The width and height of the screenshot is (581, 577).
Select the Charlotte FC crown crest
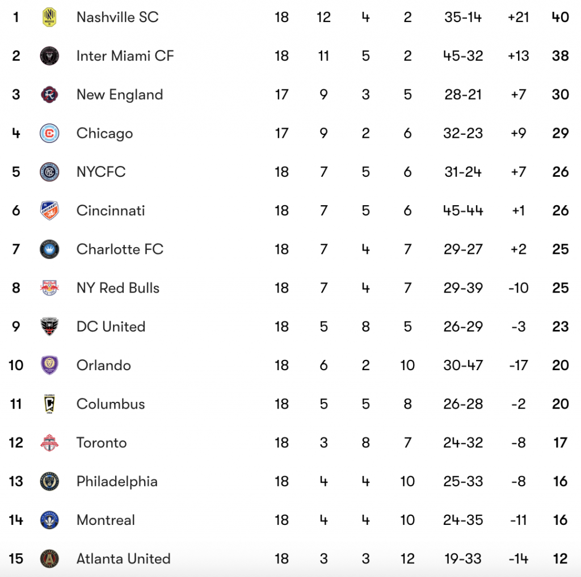tap(49, 249)
